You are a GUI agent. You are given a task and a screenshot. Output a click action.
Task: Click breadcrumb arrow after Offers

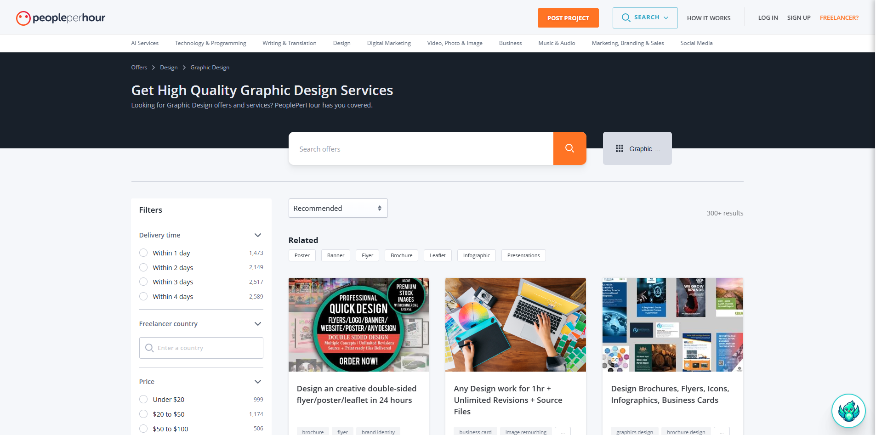[x=154, y=68]
